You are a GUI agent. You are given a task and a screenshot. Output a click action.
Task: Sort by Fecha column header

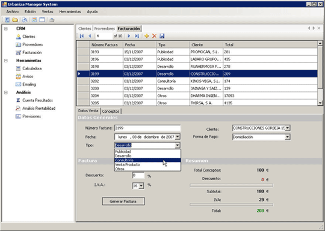tap(140, 45)
